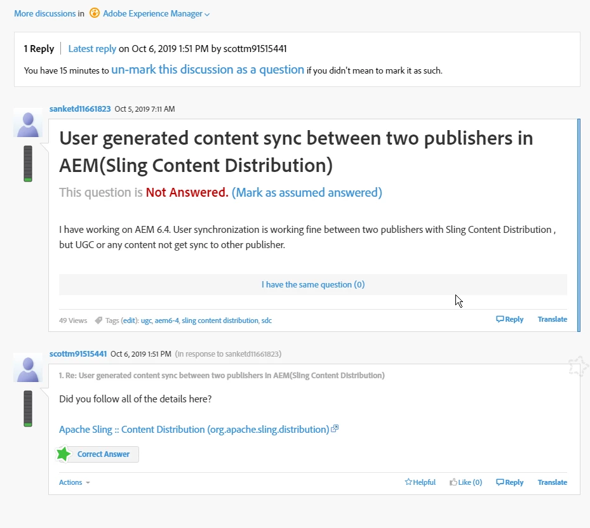Click the Adobe Experience Manager community icon
This screenshot has height=528, width=590.
pyautogui.click(x=95, y=13)
